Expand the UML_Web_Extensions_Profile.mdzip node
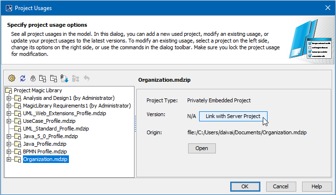336x195 pixels. (9, 114)
